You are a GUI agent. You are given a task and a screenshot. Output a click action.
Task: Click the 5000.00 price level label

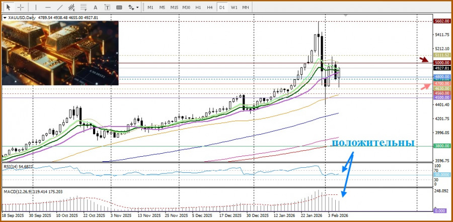point(441,62)
